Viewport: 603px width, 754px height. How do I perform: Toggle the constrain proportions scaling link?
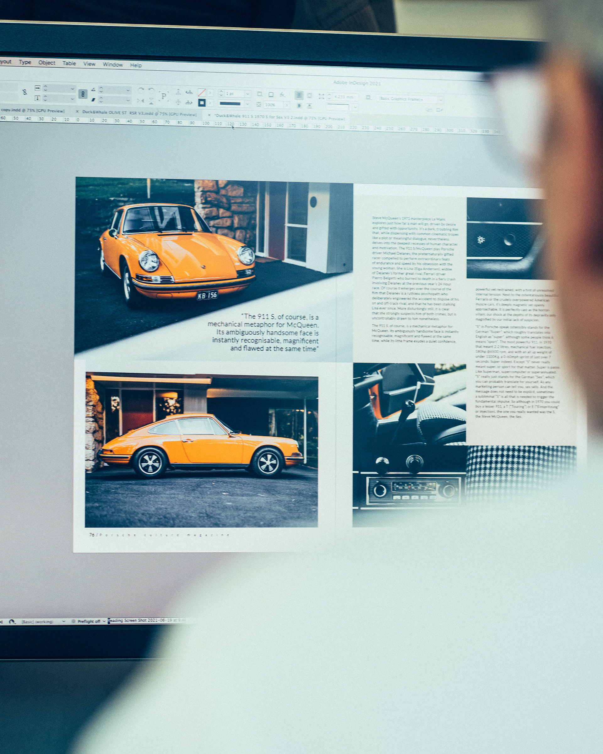(83, 94)
